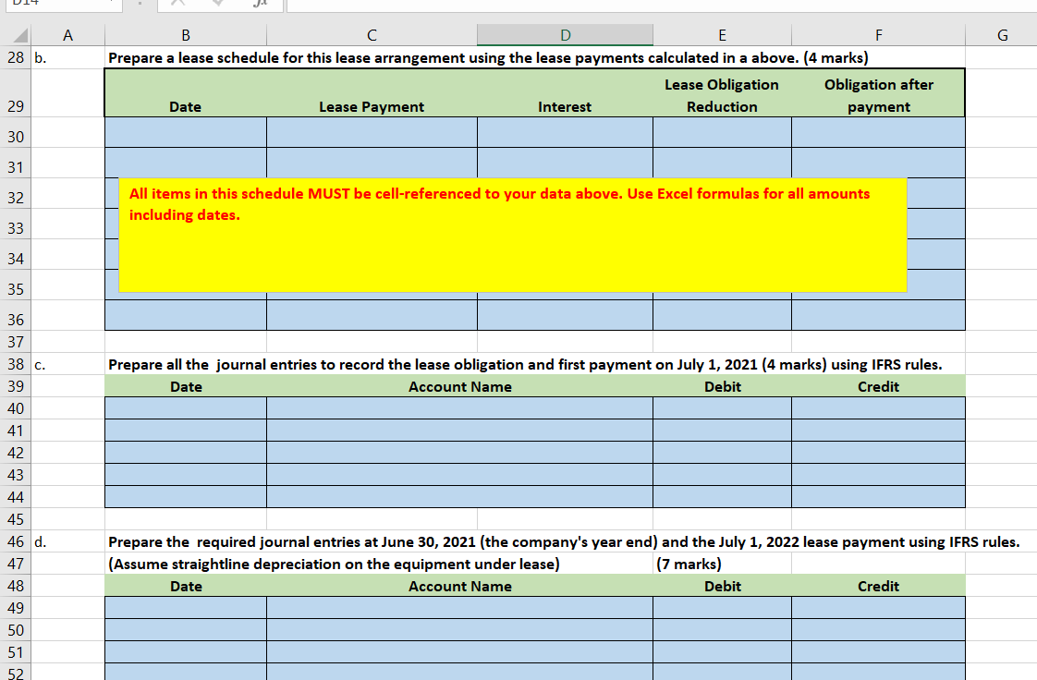This screenshot has width=1037, height=680.
Task: Select row 48 header
Action: [16, 586]
